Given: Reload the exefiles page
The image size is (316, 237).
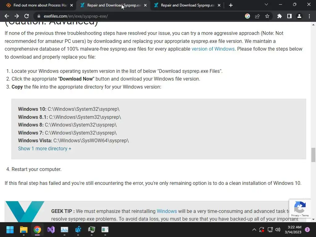Looking at the screenshot, I should point(27,16).
